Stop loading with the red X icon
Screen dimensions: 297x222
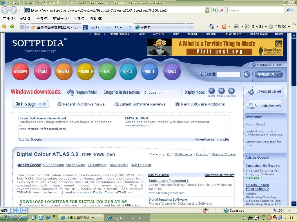pos(222,10)
